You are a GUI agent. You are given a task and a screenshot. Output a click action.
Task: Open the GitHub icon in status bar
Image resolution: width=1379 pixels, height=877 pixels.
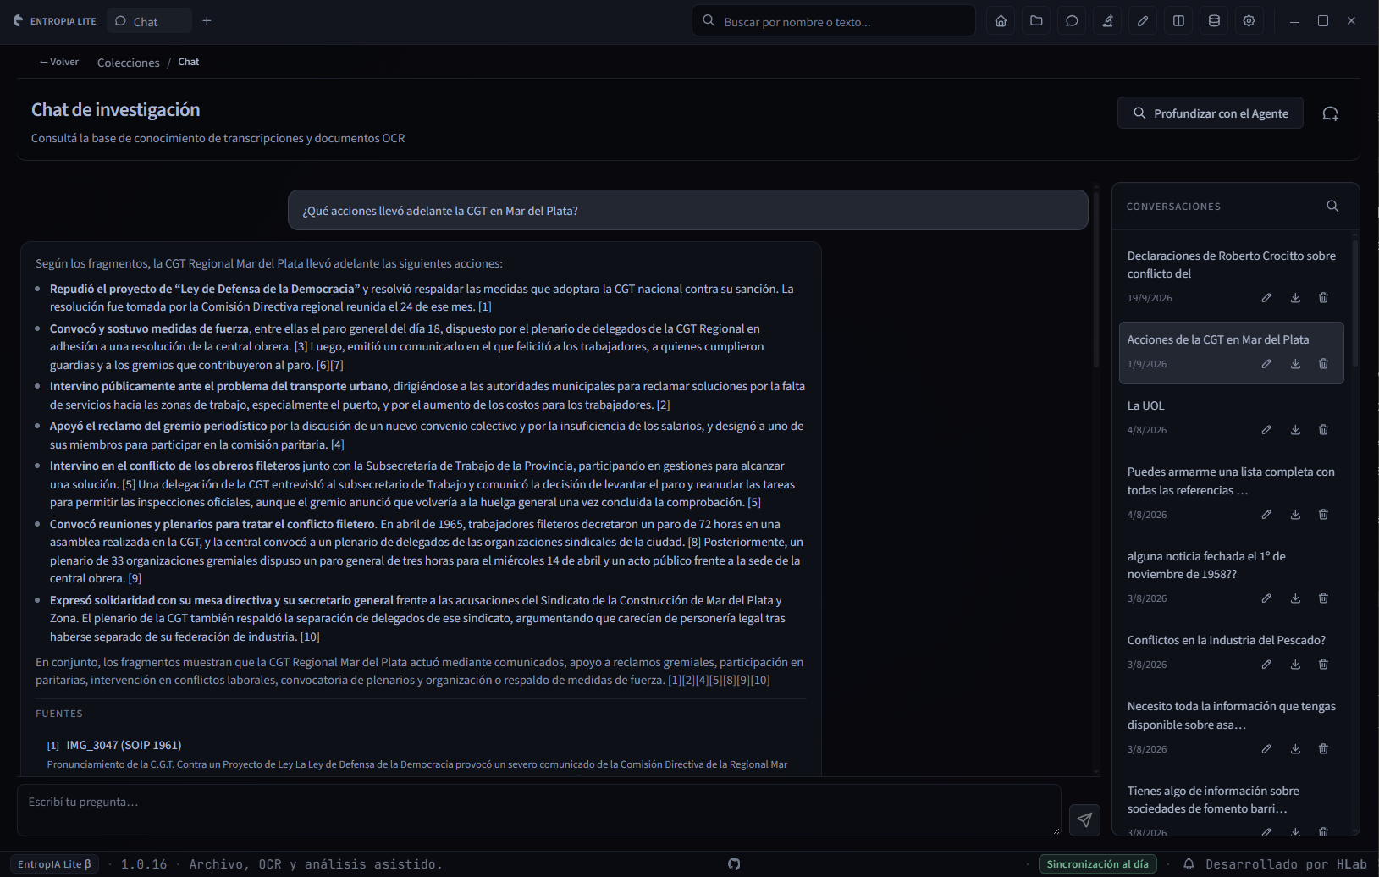pyautogui.click(x=734, y=864)
